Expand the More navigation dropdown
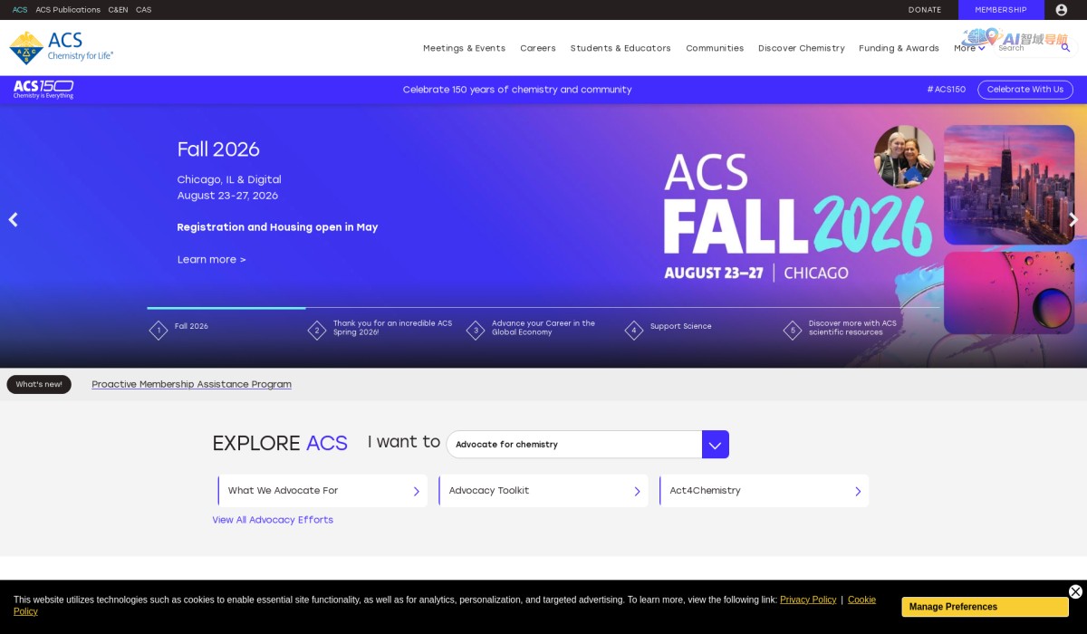Screen dimensions: 1087x634 pos(968,49)
